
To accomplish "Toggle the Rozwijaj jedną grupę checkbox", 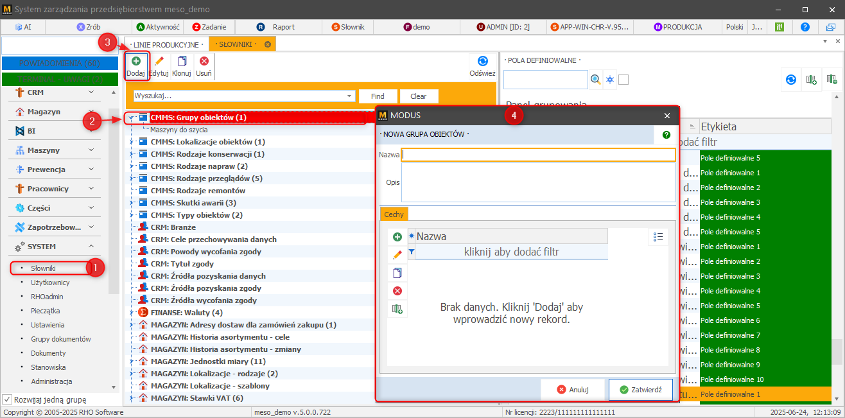I will [7, 398].
